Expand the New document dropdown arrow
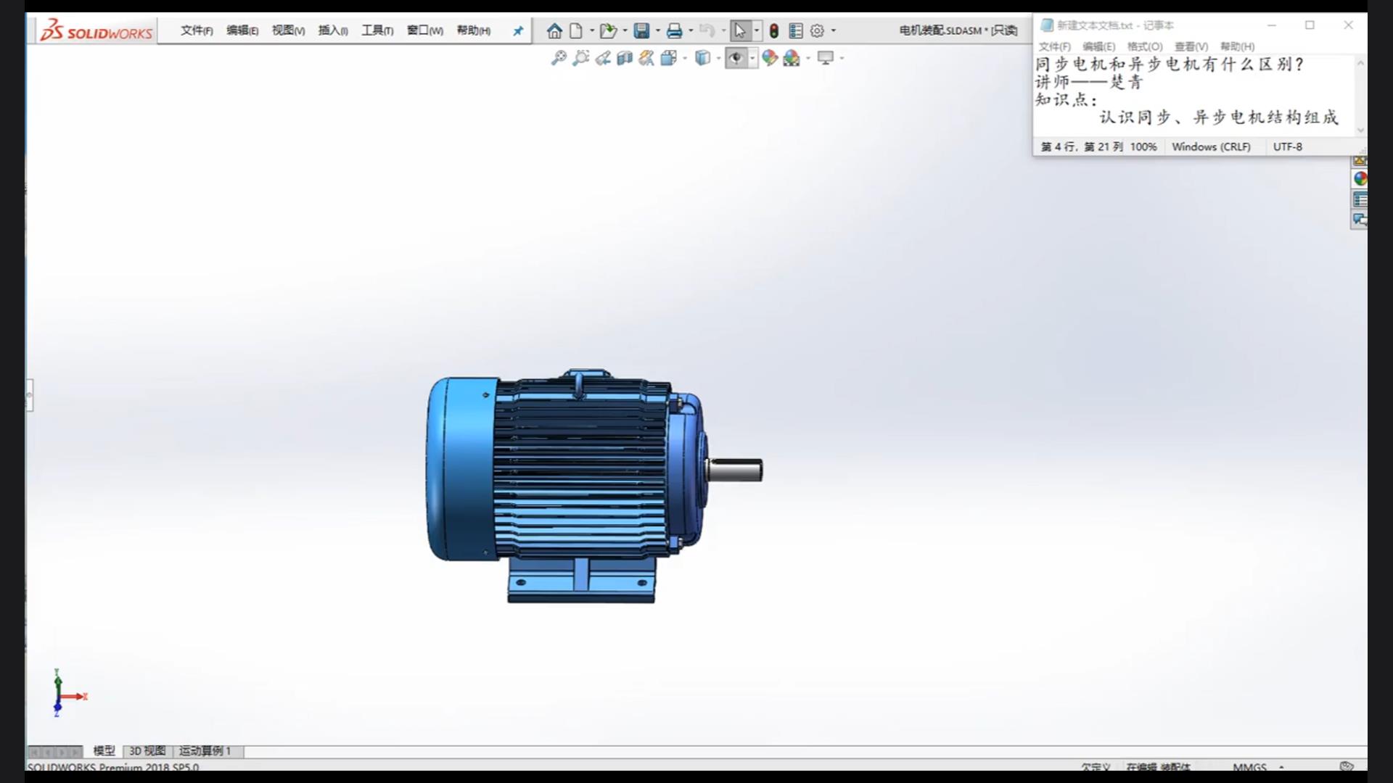This screenshot has width=1393, height=783. tap(592, 30)
